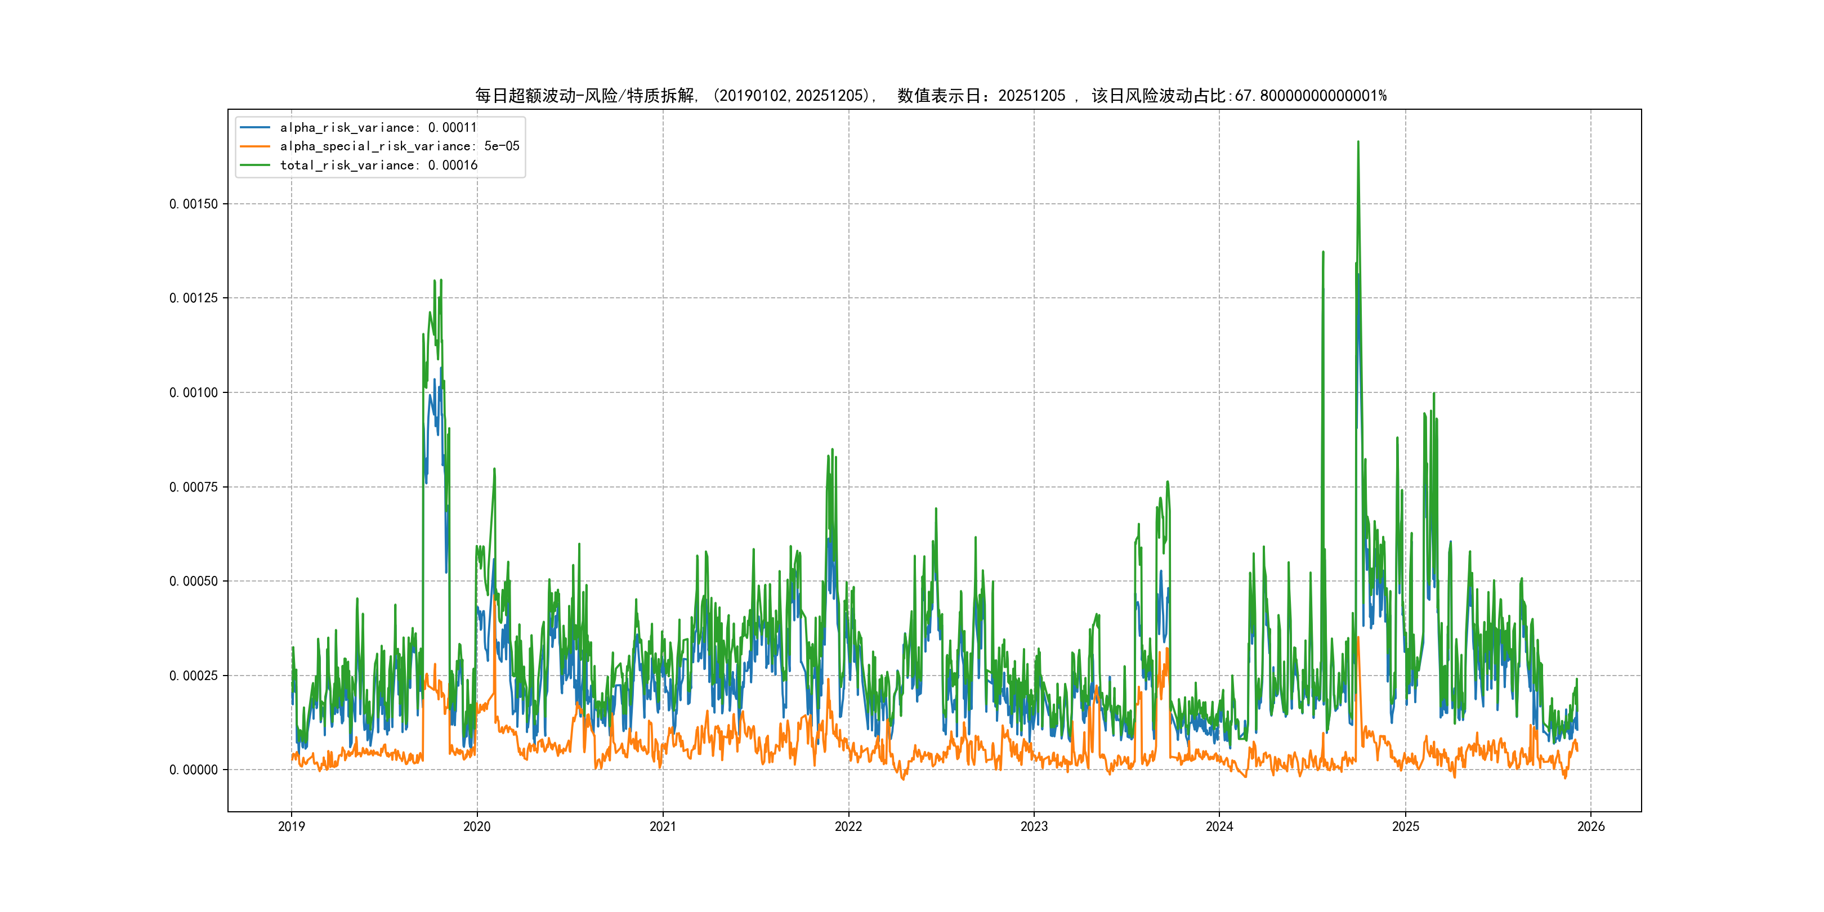
Task: Click the blue alpha_risk_variance legend line
Action: 255,127
